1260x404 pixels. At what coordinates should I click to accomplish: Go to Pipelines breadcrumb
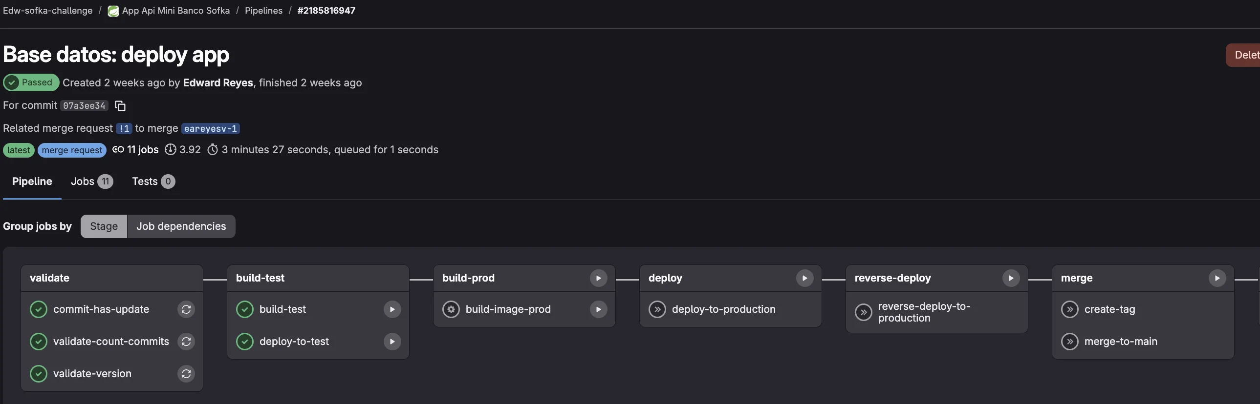[263, 10]
